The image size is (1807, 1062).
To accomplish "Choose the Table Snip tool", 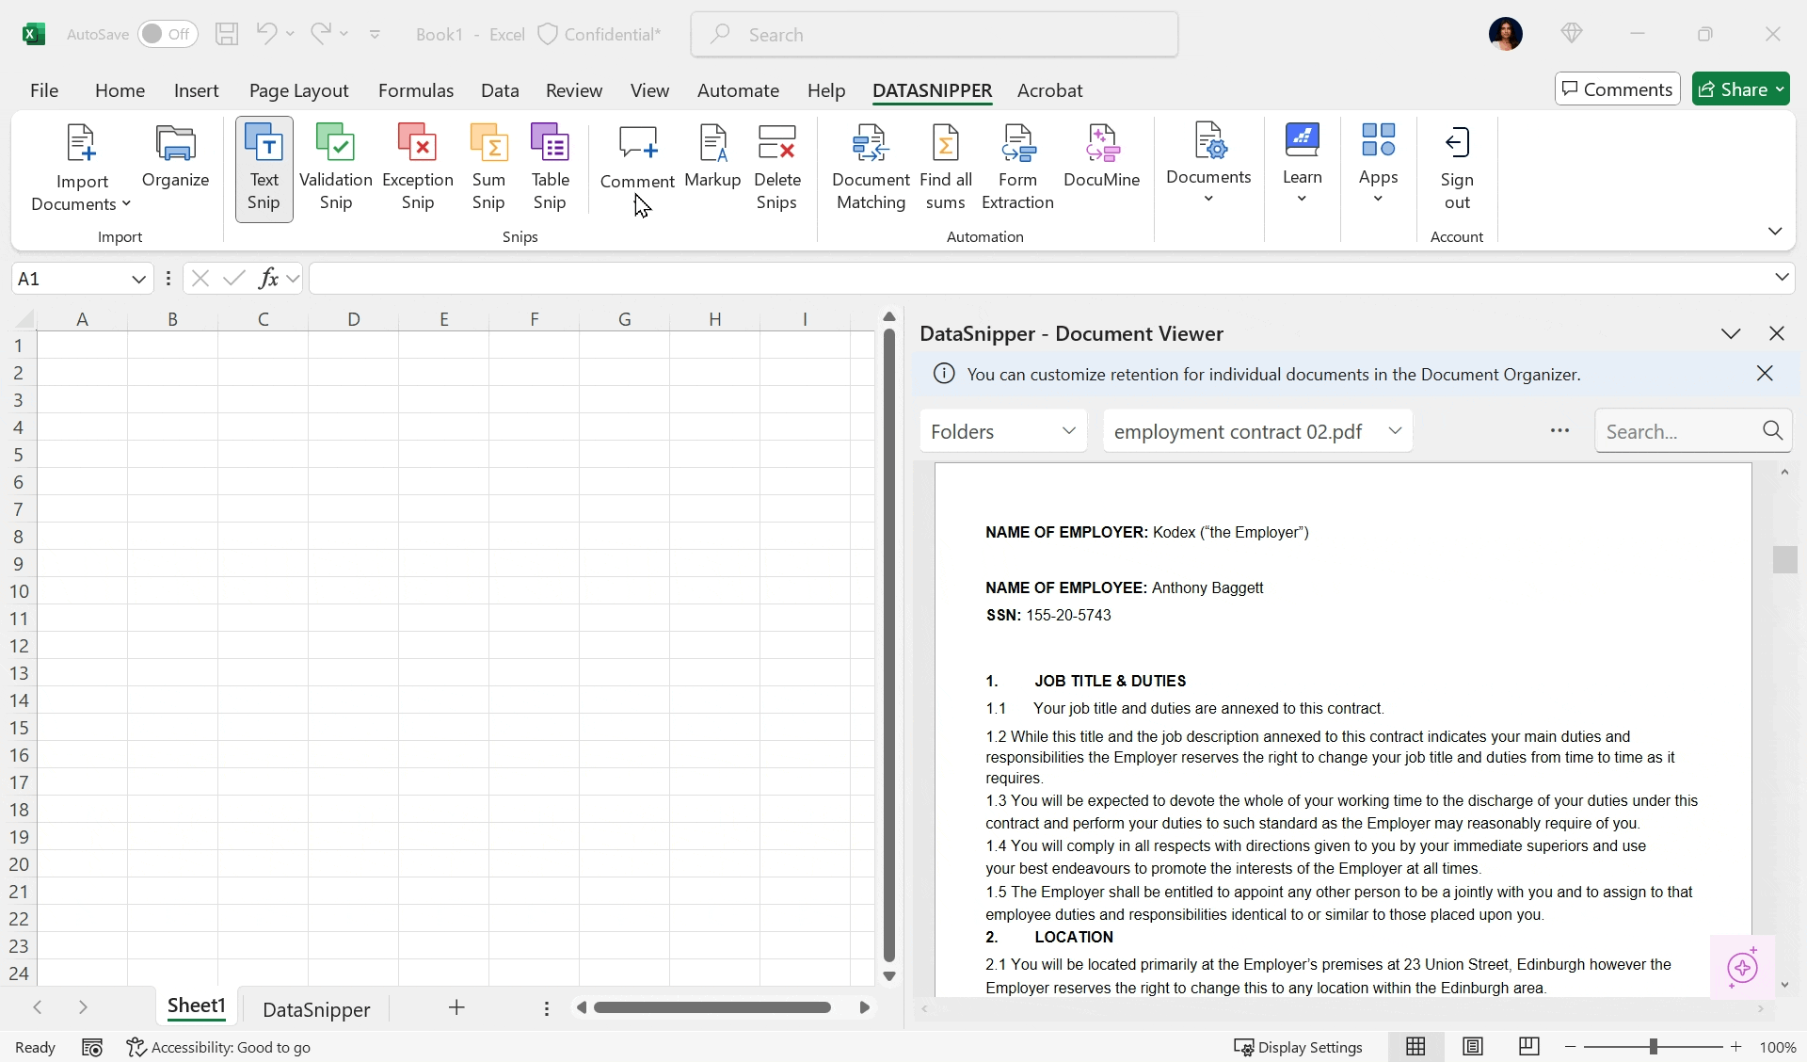I will tap(550, 168).
